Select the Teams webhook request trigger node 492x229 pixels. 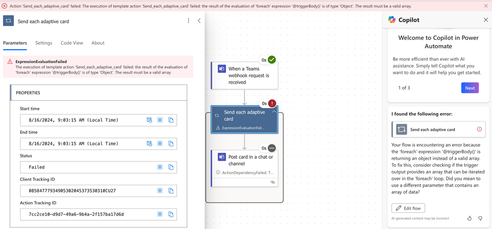point(244,75)
